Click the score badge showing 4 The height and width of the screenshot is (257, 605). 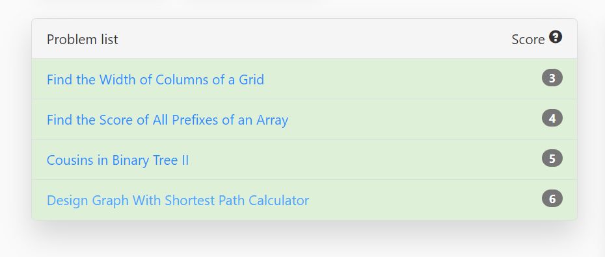[552, 118]
